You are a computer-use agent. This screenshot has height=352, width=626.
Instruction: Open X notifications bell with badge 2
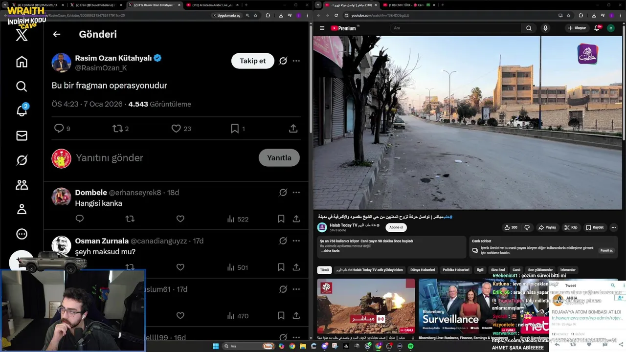coord(22,110)
